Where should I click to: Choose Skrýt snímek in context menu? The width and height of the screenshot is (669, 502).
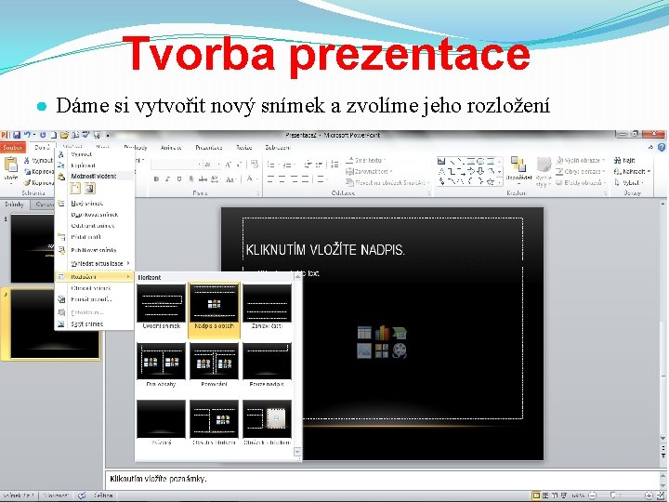tap(95, 324)
